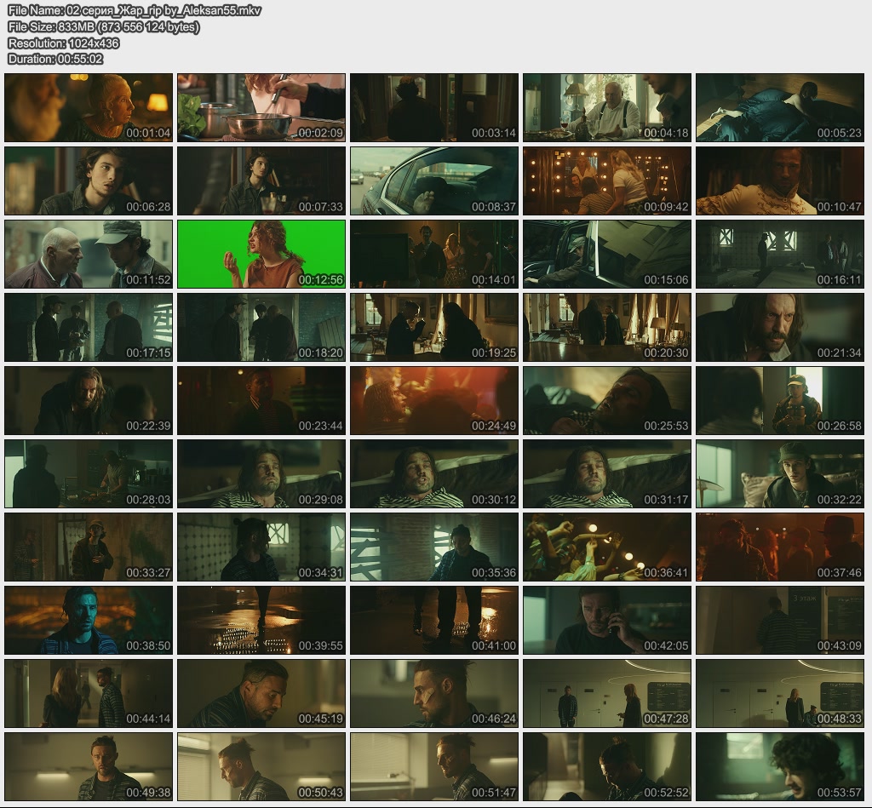Open the frame timestamped 00:32:22
The width and height of the screenshot is (872, 808).
[x=780, y=473]
